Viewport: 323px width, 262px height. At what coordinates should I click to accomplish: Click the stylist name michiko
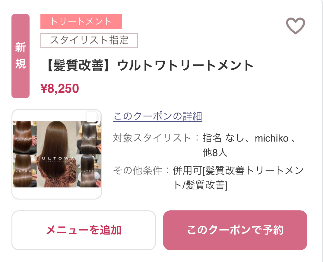click(271, 138)
